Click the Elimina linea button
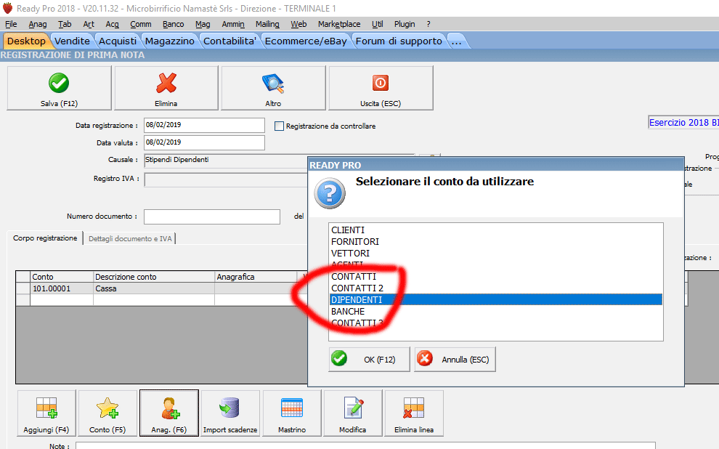 [x=414, y=413]
